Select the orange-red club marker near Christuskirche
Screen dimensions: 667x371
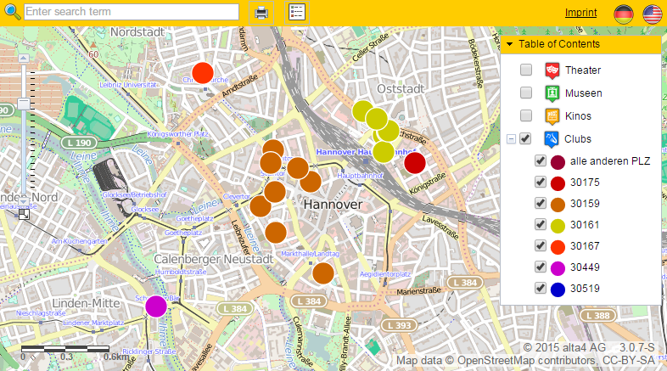[203, 73]
